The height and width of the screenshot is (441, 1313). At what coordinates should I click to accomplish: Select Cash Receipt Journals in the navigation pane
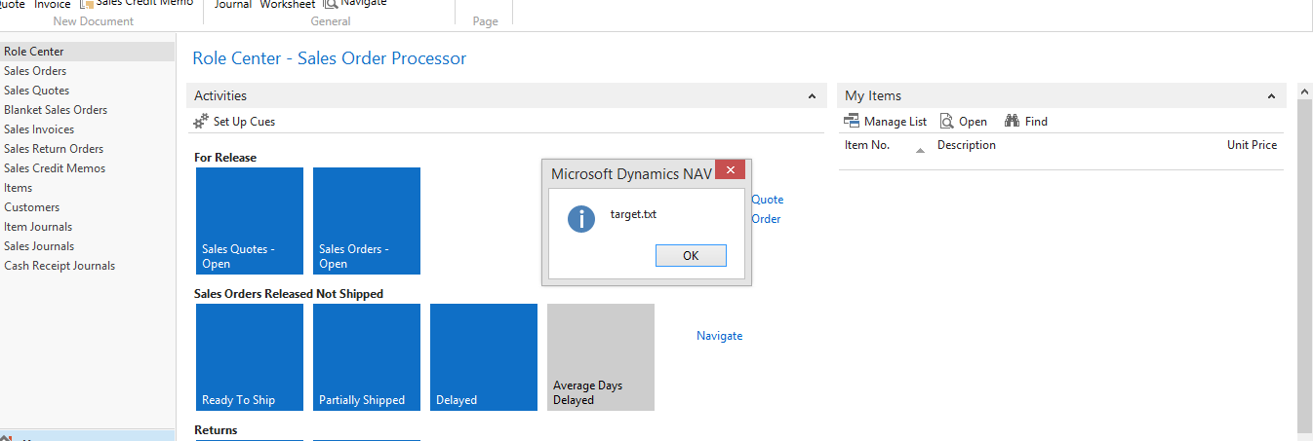click(60, 266)
